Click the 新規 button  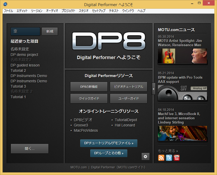50,31
